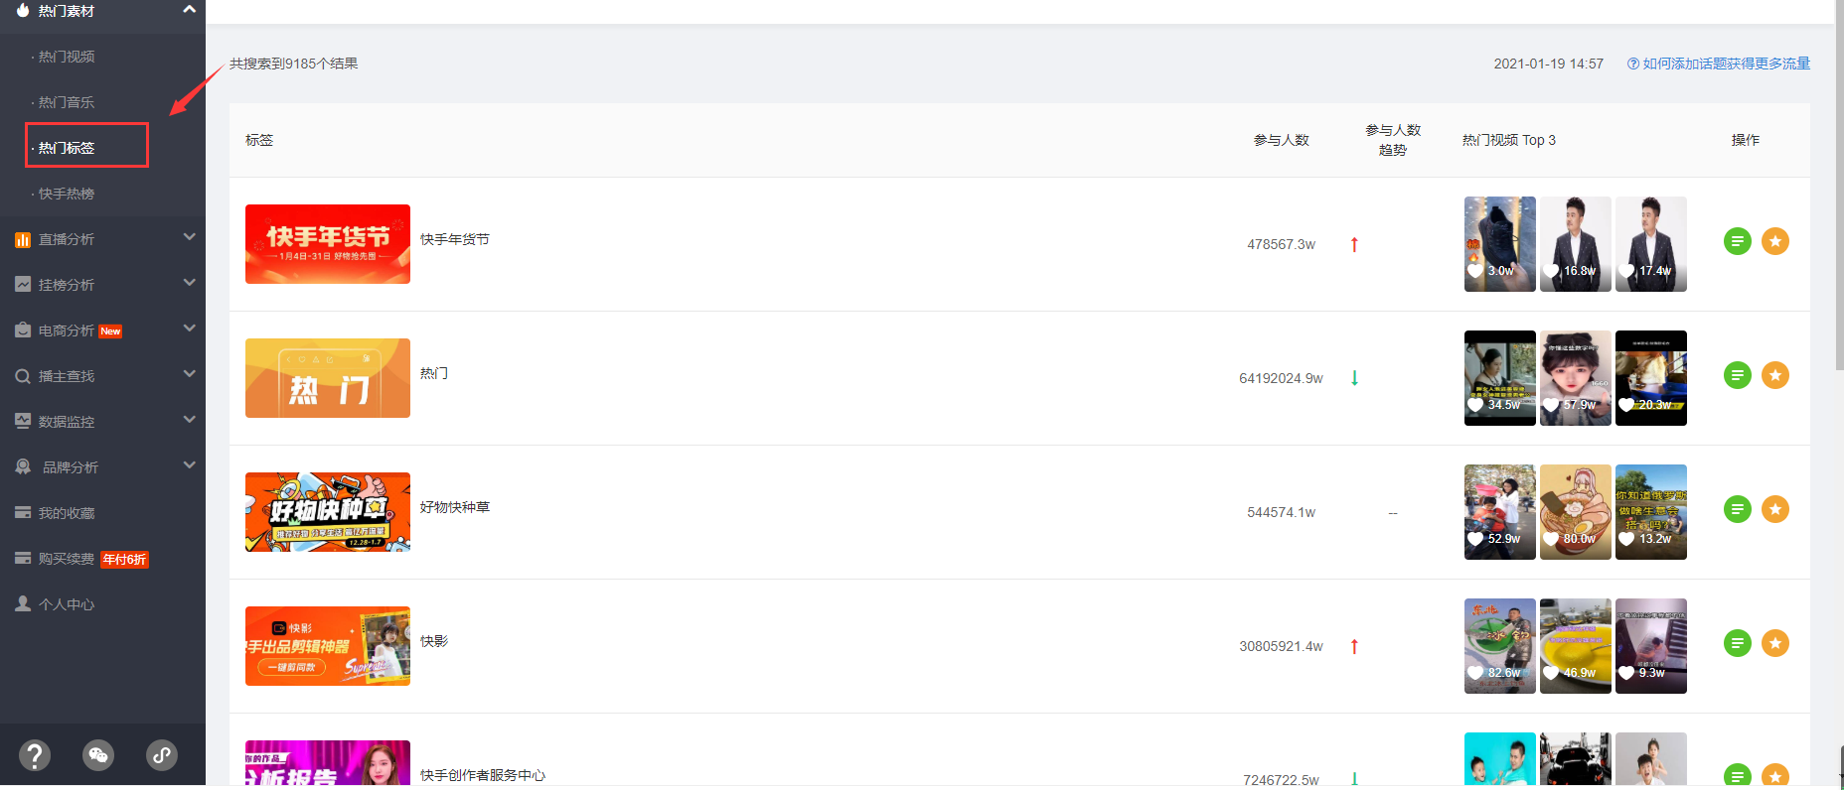Click the 播主查找 magnifier icon

pos(23,376)
